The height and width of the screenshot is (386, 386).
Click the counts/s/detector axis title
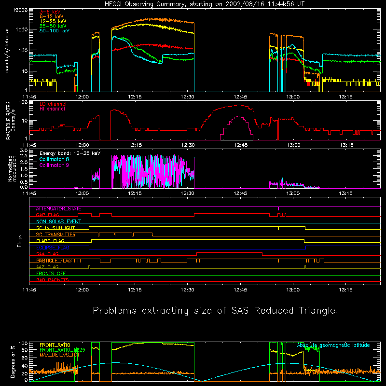coord(7,50)
